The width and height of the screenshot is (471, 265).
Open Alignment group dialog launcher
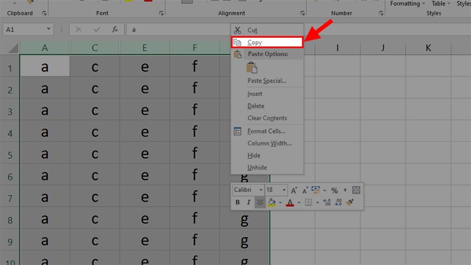coord(302,13)
